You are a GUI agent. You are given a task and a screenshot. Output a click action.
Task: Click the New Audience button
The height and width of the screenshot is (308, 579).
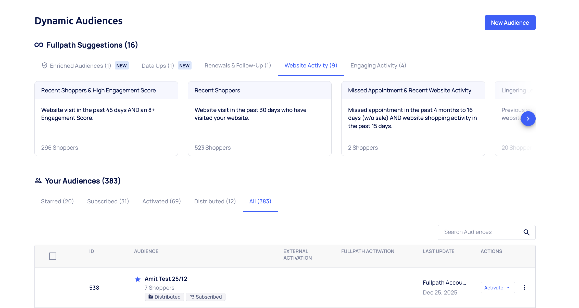[x=510, y=23]
